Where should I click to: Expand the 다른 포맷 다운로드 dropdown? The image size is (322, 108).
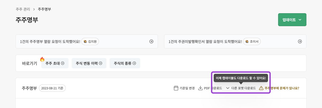(241, 88)
